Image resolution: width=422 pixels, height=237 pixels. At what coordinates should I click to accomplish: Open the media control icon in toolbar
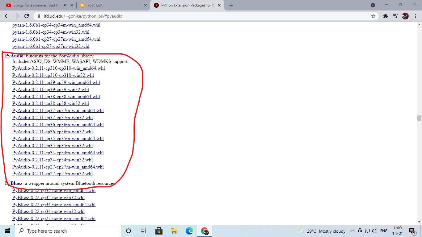tap(395, 16)
